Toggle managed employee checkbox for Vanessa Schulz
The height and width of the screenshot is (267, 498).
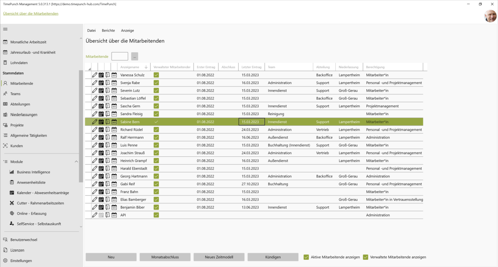156,75
